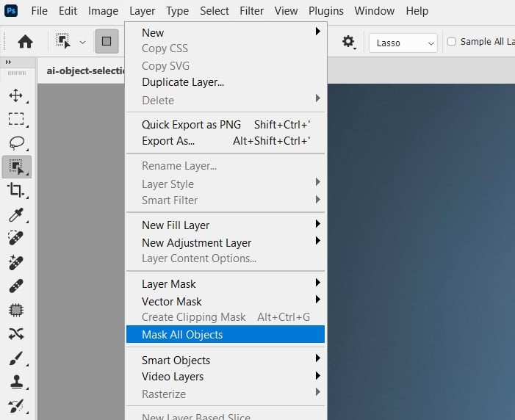Expand the Smart Objects submenu
The image size is (515, 420).
[x=226, y=360]
